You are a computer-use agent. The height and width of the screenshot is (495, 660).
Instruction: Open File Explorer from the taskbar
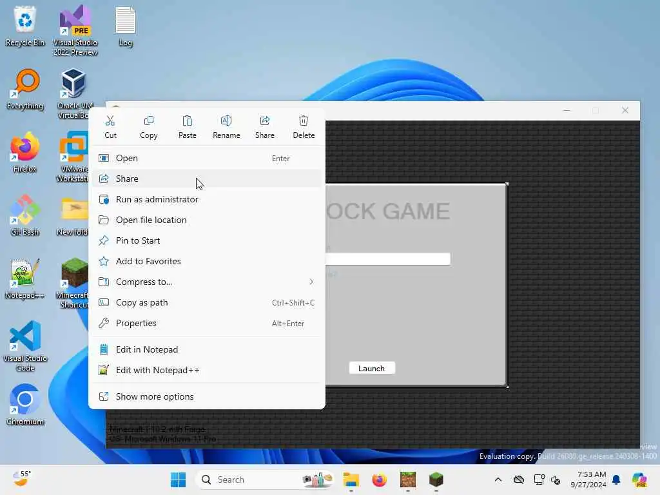[x=351, y=480]
